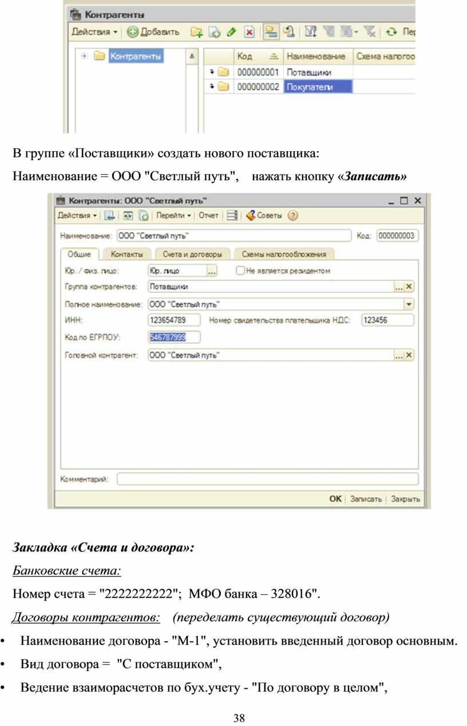
Task: Click the Наименование input field
Action: pyautogui.click(x=233, y=236)
